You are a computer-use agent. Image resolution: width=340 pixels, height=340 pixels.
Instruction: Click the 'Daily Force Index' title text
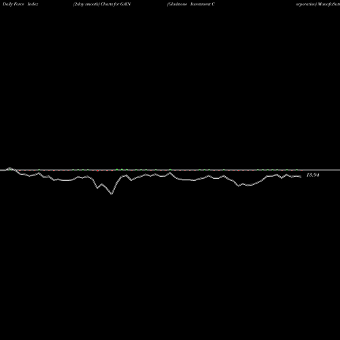pos(20,4)
